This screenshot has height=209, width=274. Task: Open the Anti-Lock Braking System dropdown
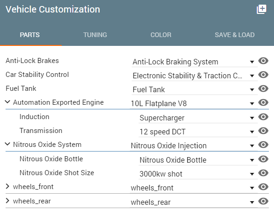[195, 62]
